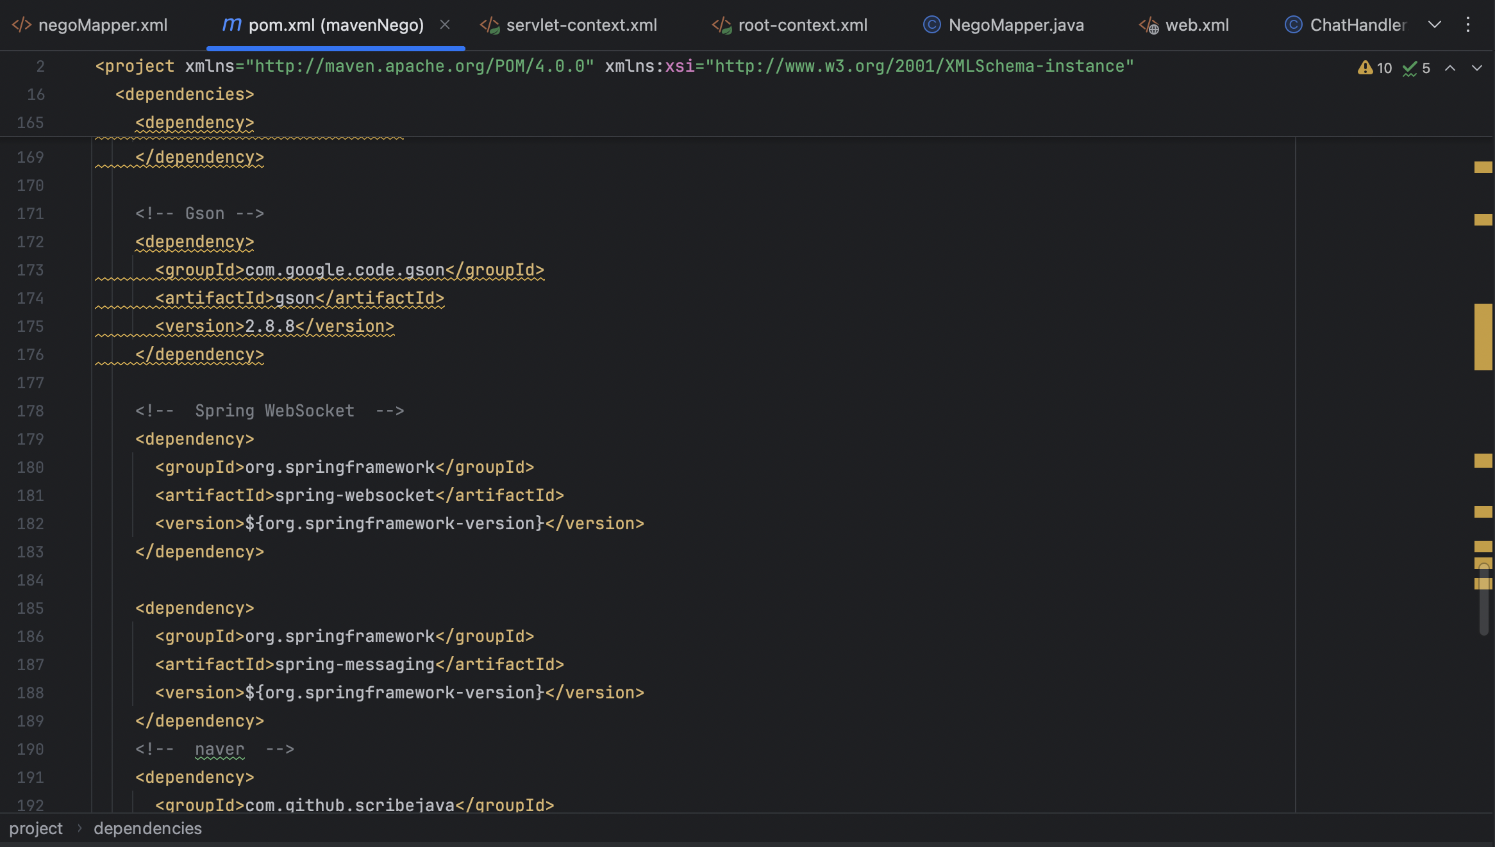Screen dimensions: 1495x847
Task: Click the class icon on ChatHandler tab
Action: point(1294,25)
